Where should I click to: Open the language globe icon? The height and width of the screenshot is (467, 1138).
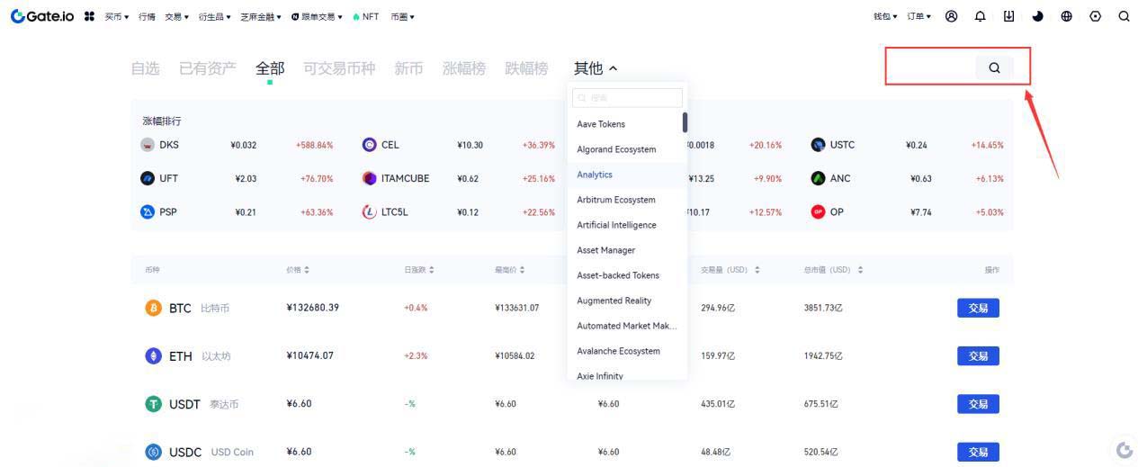[1066, 16]
